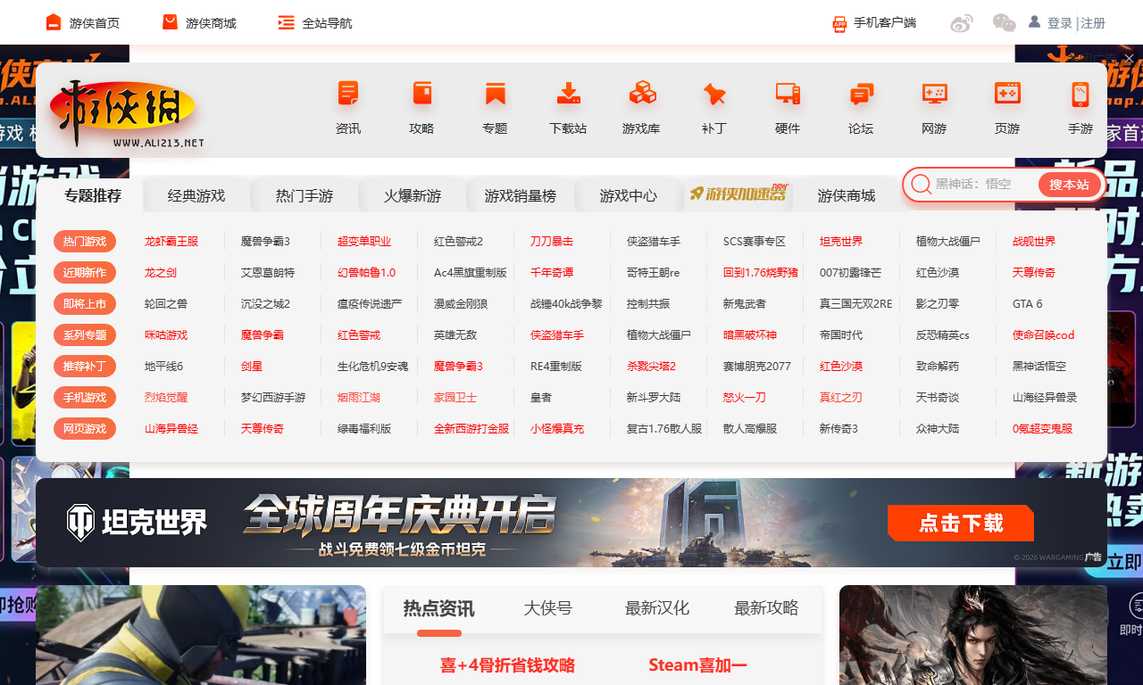1143x685 pixels.
Task: Click the 手机客户端 app icon
Action: click(x=839, y=23)
